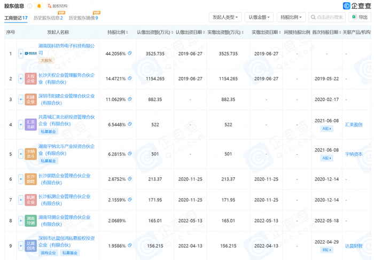Click shareholding detail icon next to 44.2056%
The width and height of the screenshot is (374, 260).
tap(130, 53)
